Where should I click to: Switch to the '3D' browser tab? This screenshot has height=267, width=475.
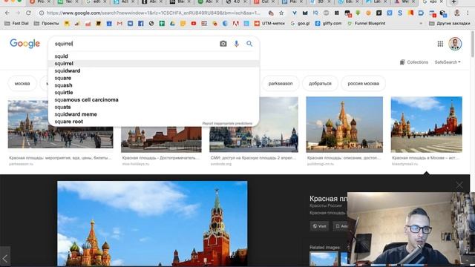321,1
